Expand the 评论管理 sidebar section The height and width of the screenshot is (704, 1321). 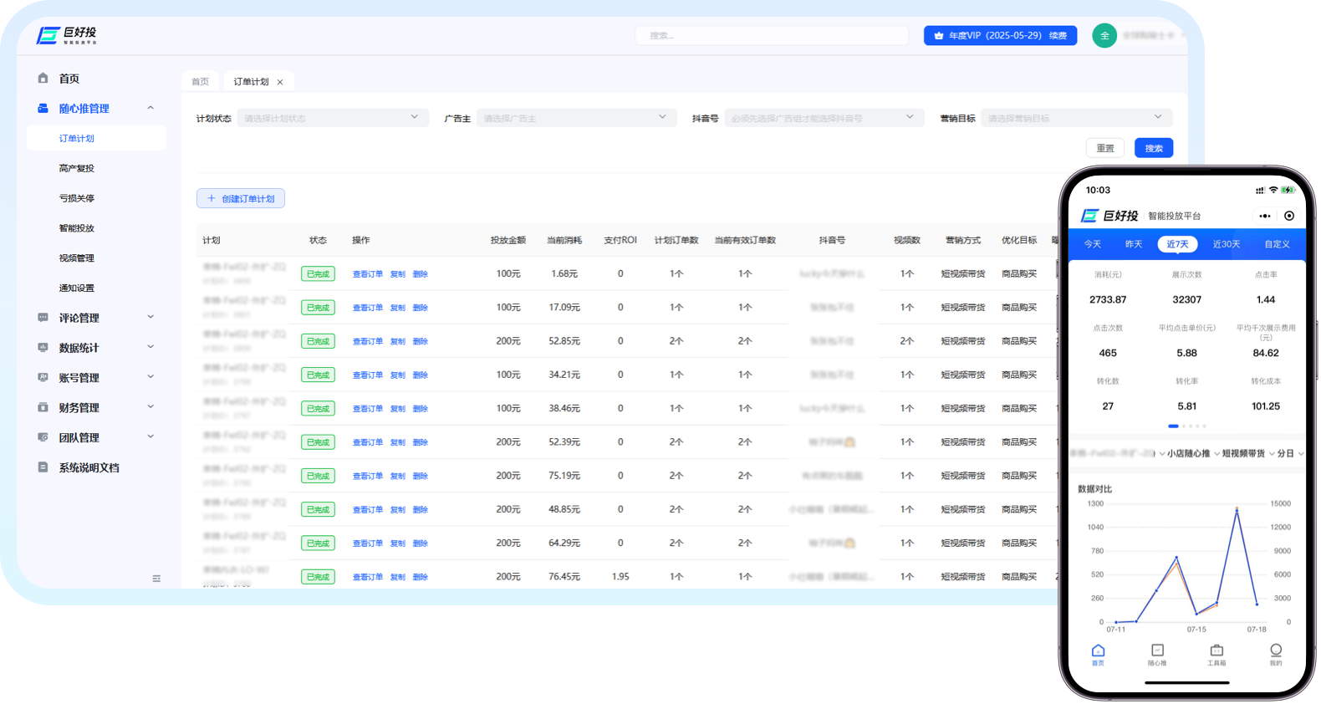click(150, 317)
